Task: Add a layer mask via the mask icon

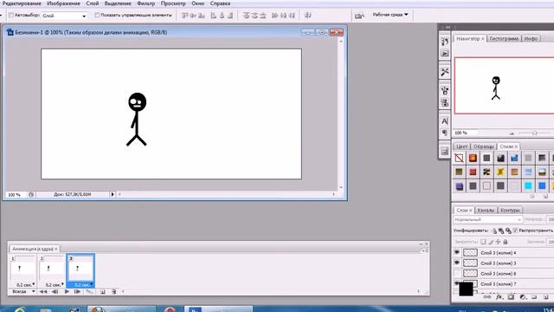Action: (x=511, y=297)
